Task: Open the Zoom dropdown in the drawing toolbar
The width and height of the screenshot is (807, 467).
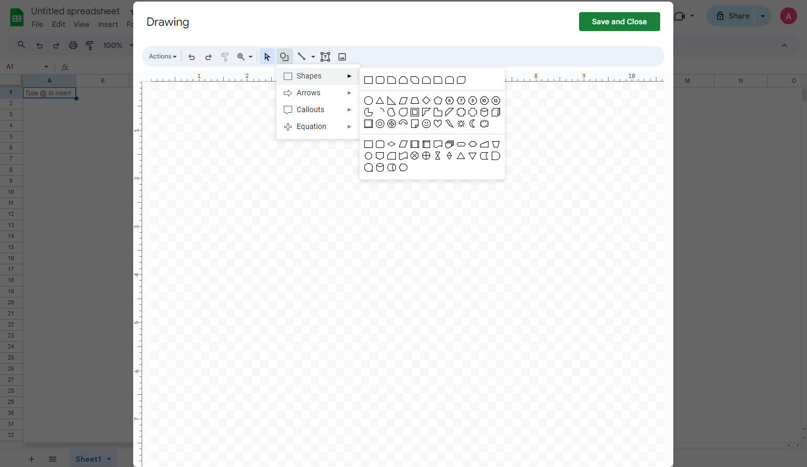Action: pyautogui.click(x=244, y=56)
